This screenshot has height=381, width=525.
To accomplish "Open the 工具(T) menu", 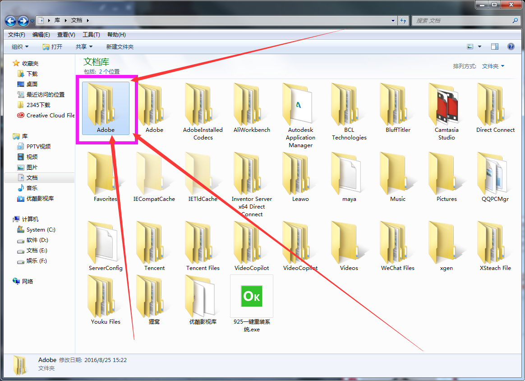I will [91, 35].
